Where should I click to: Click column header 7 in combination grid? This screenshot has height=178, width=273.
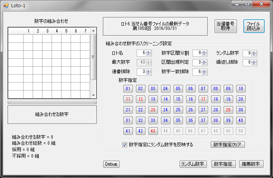pos(85,31)
